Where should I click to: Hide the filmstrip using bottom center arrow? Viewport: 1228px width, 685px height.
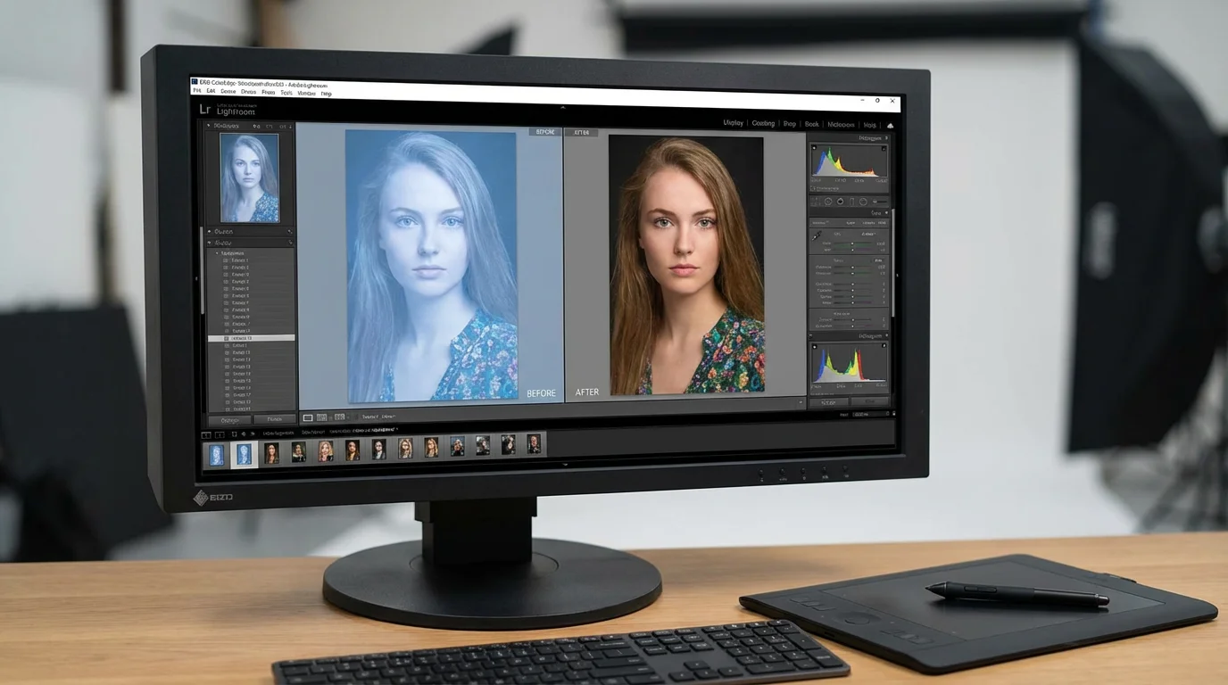tap(564, 464)
